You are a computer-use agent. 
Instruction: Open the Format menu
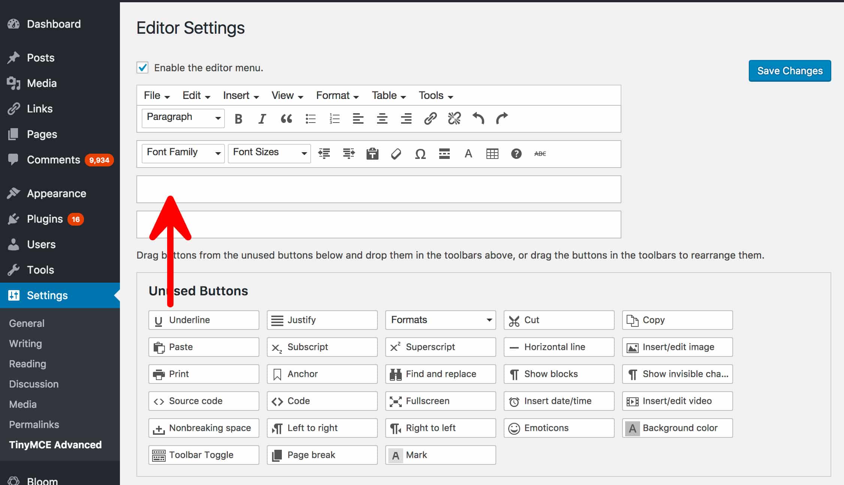pos(335,95)
